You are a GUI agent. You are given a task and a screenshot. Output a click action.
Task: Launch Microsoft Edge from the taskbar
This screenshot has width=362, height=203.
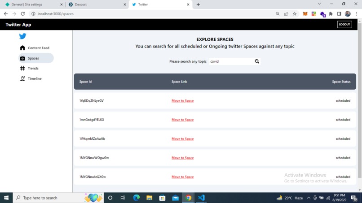pyautogui.click(x=137, y=198)
